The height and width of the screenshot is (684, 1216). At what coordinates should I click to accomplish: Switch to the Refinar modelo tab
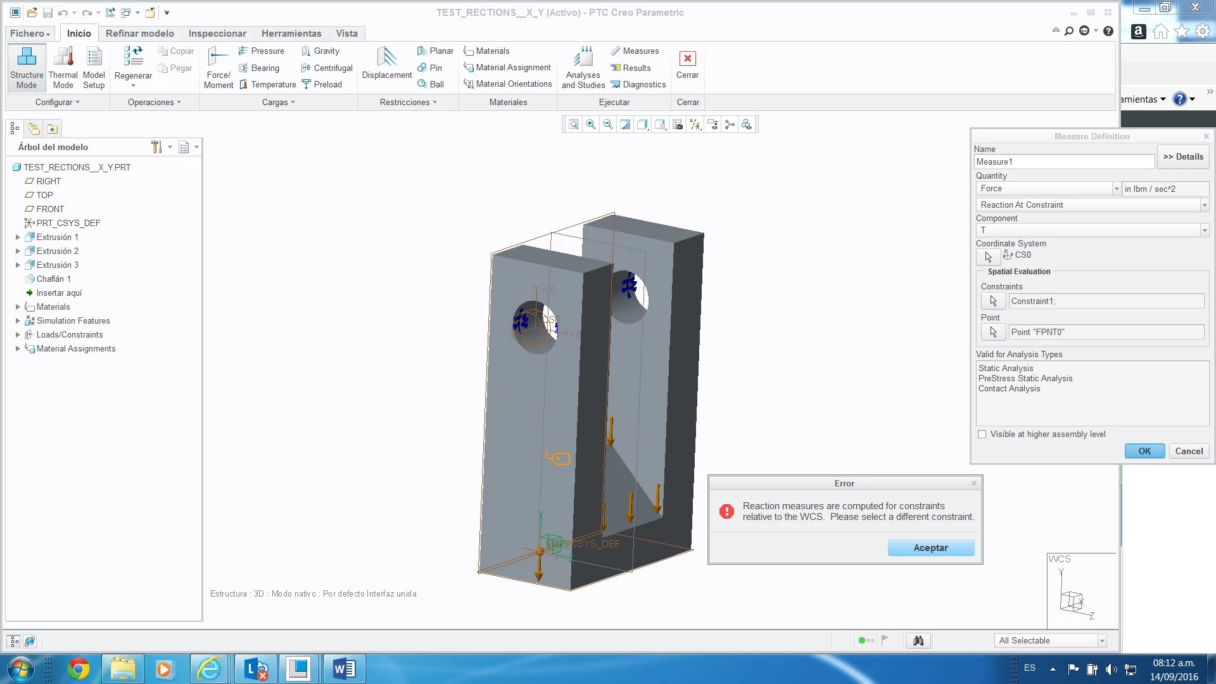point(139,34)
